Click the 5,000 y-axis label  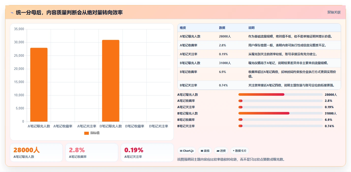(x=20, y=108)
